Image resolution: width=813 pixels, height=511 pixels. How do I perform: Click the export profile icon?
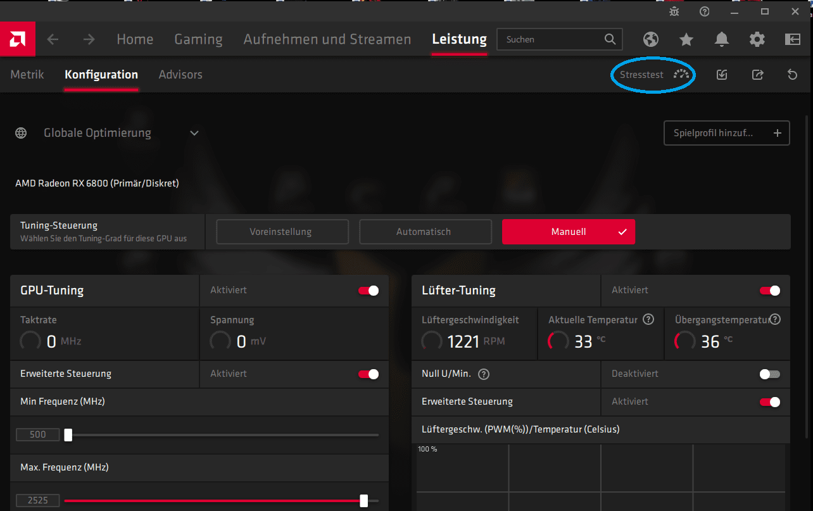[757, 75]
